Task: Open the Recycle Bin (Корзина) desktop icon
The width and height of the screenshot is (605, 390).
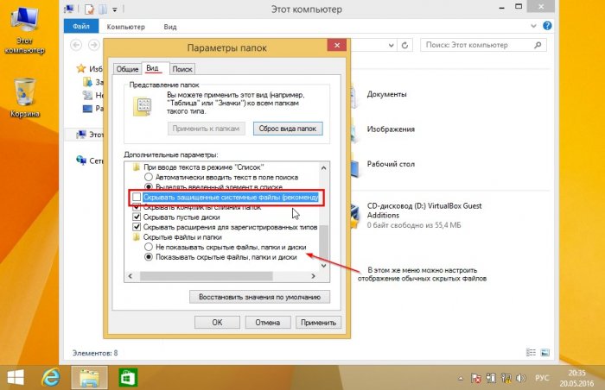Action: (x=24, y=95)
